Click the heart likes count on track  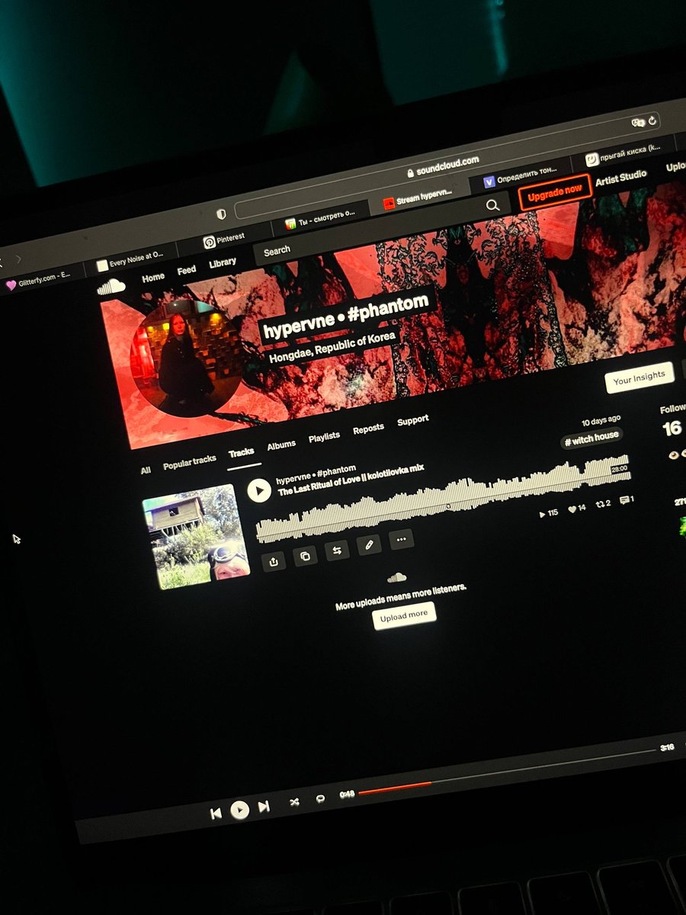tap(577, 508)
